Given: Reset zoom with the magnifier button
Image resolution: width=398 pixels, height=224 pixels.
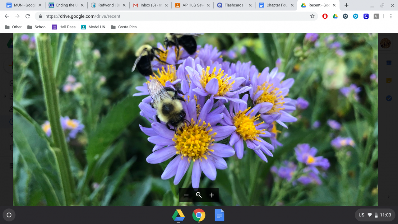Looking at the screenshot, I should pyautogui.click(x=199, y=195).
